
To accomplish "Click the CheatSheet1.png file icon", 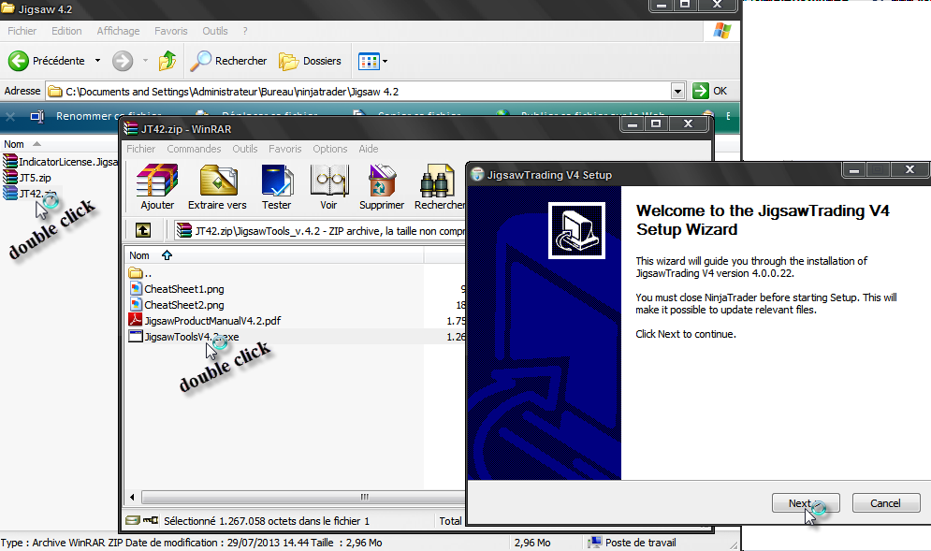I will [136, 288].
